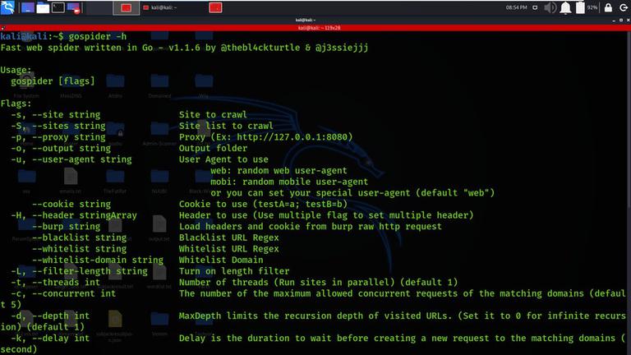
Task: Launch the terminal emulator panel icon
Action: (58, 7)
